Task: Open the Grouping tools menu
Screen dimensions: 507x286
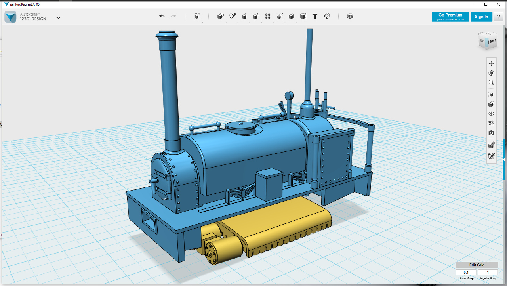Action: tap(280, 16)
